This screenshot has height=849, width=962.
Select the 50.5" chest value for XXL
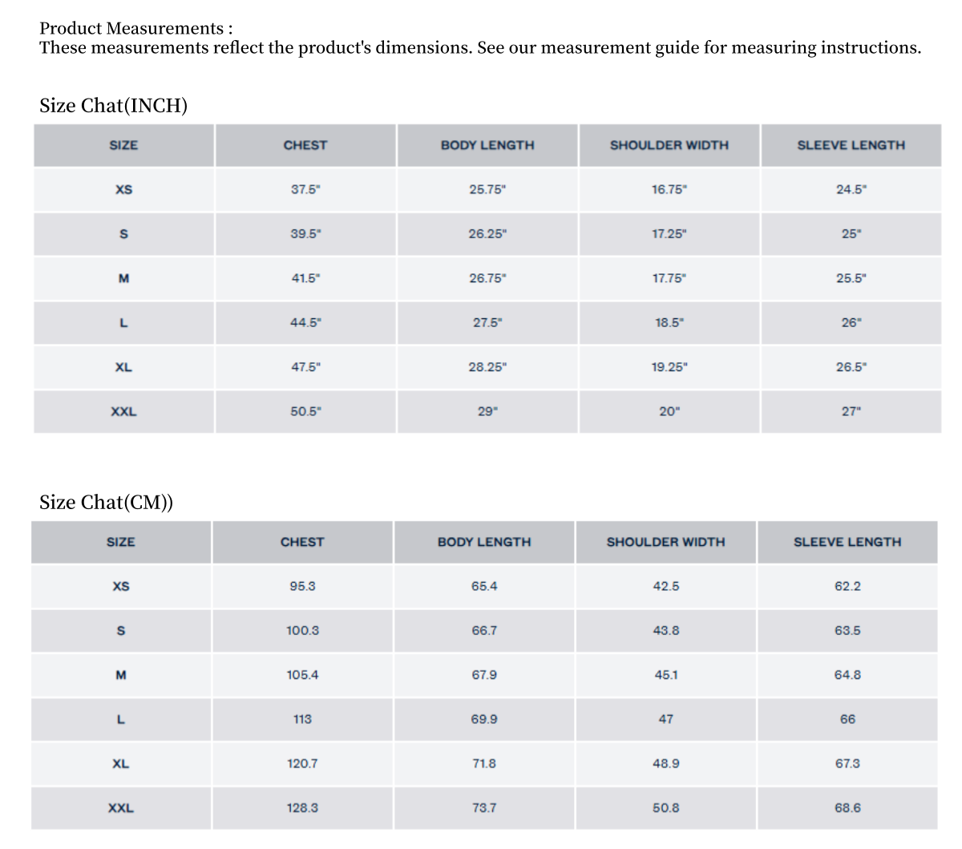tap(305, 411)
